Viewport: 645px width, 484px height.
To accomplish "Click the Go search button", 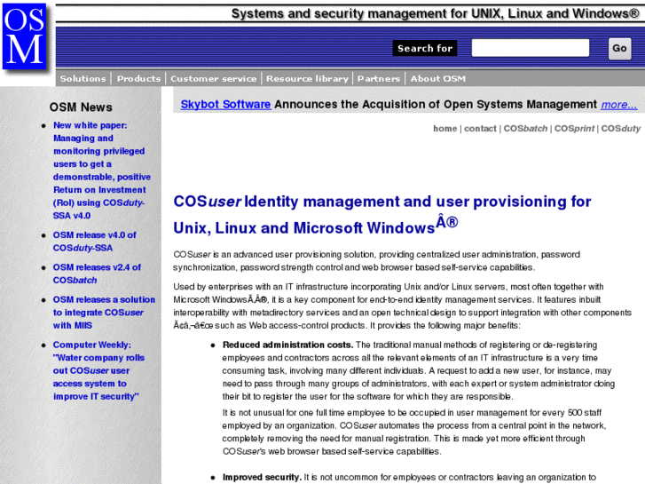I will pos(619,48).
